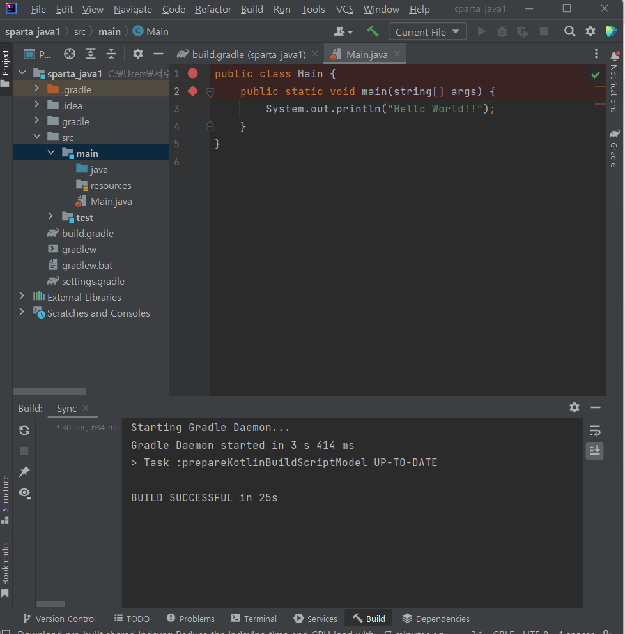Screen dimensions: 625x634
Task: Close the Sync build tab
Action: pos(86,408)
